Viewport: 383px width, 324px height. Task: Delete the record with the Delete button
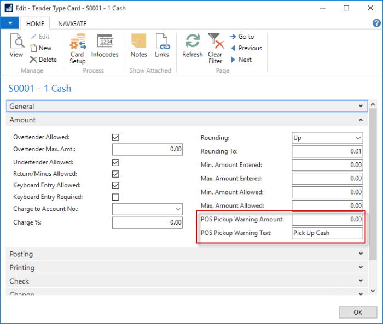(x=43, y=60)
